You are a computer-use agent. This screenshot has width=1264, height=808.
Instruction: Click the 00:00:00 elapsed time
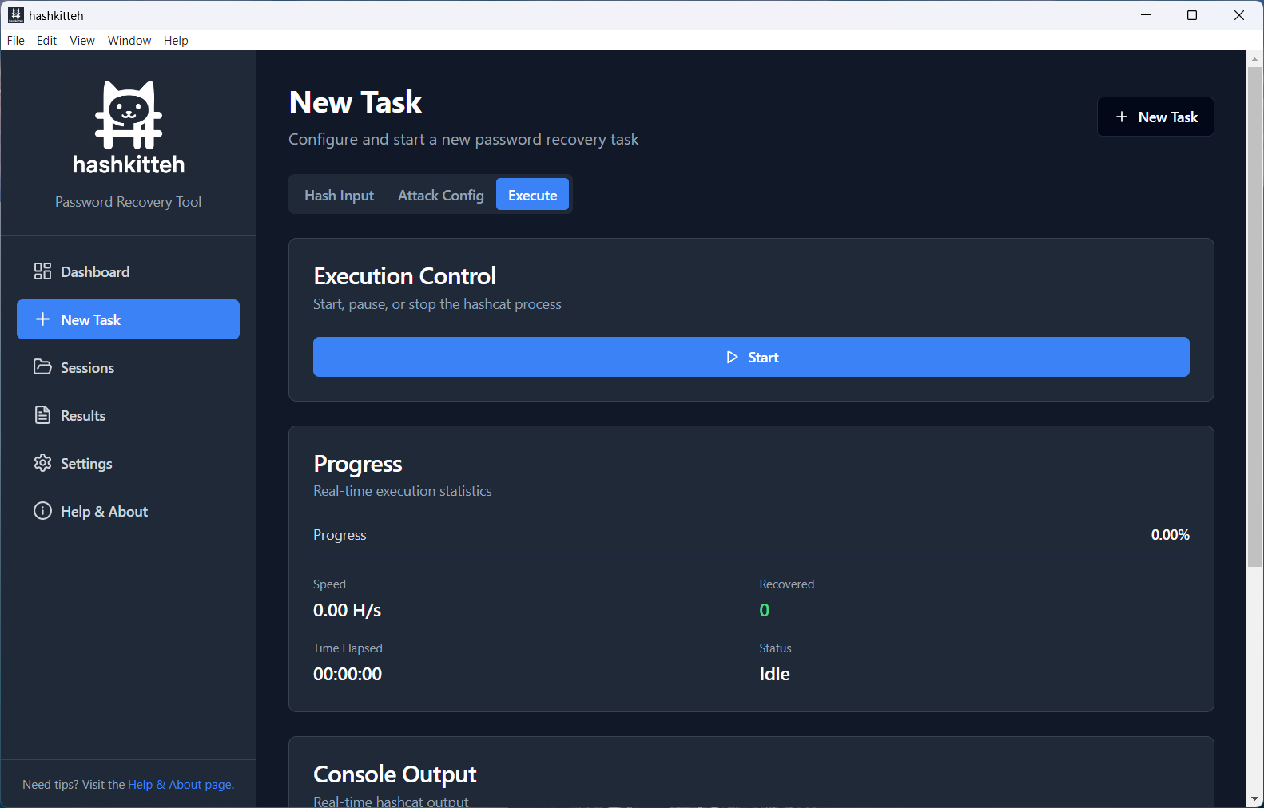pyautogui.click(x=348, y=674)
